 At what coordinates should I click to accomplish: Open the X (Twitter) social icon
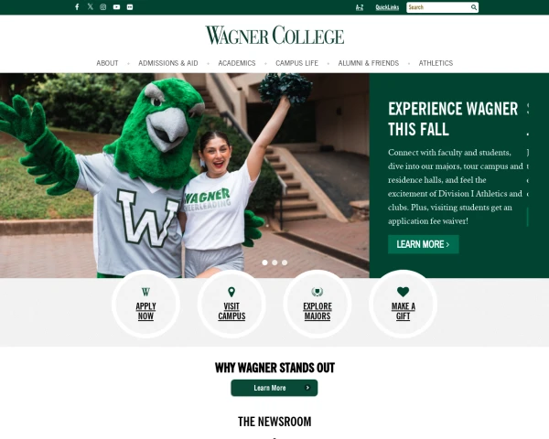point(91,6)
